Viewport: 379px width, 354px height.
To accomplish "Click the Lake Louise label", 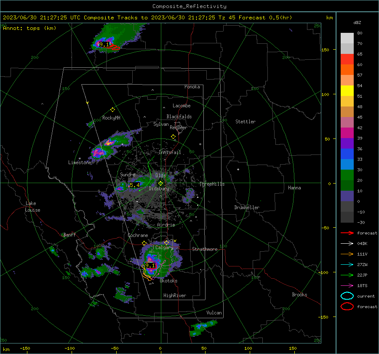I will pos(32,207).
